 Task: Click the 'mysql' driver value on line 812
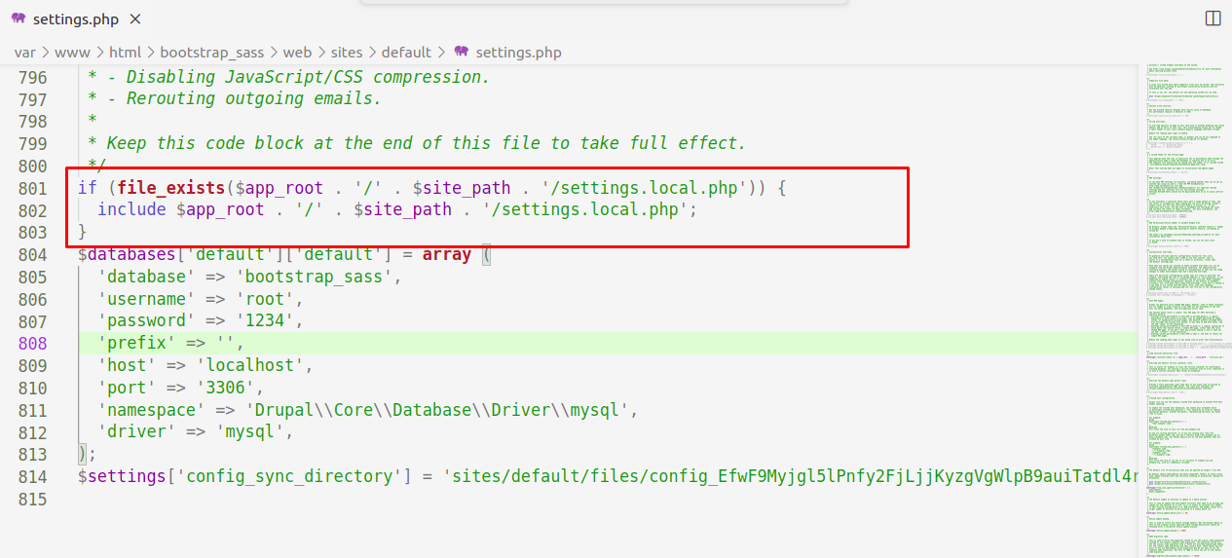249,431
